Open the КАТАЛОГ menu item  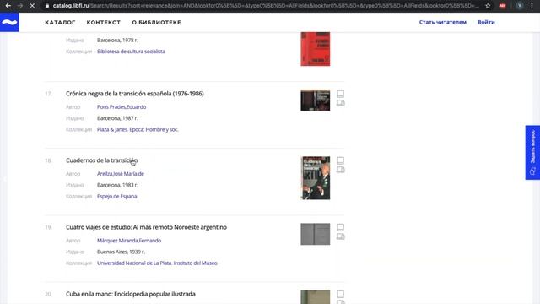pos(60,23)
